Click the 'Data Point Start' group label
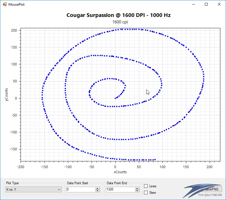 point(77,183)
